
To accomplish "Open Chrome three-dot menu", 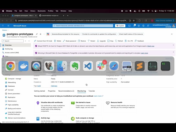I will (x=174, y=21).
